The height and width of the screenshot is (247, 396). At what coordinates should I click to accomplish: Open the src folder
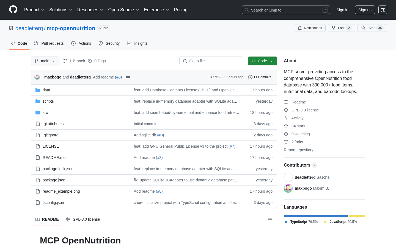click(45, 113)
